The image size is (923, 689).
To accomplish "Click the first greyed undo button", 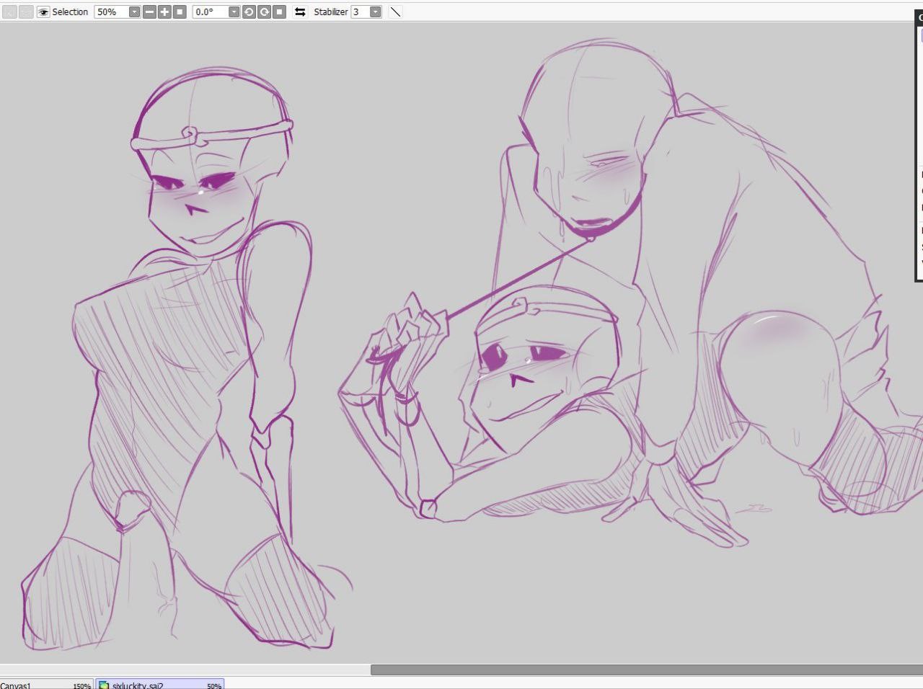I will tap(10, 12).
